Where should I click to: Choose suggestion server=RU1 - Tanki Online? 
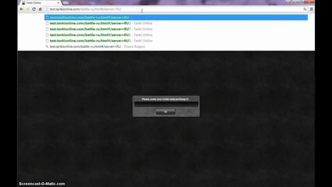click(176, 35)
